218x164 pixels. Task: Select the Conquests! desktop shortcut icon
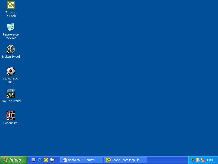point(11,116)
